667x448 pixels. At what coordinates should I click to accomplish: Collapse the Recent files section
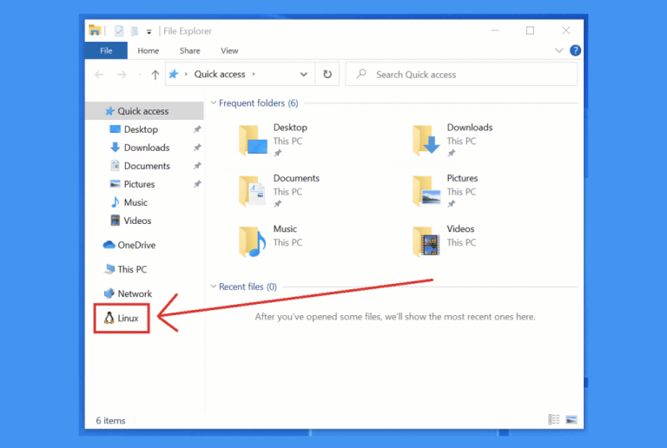pyautogui.click(x=214, y=287)
